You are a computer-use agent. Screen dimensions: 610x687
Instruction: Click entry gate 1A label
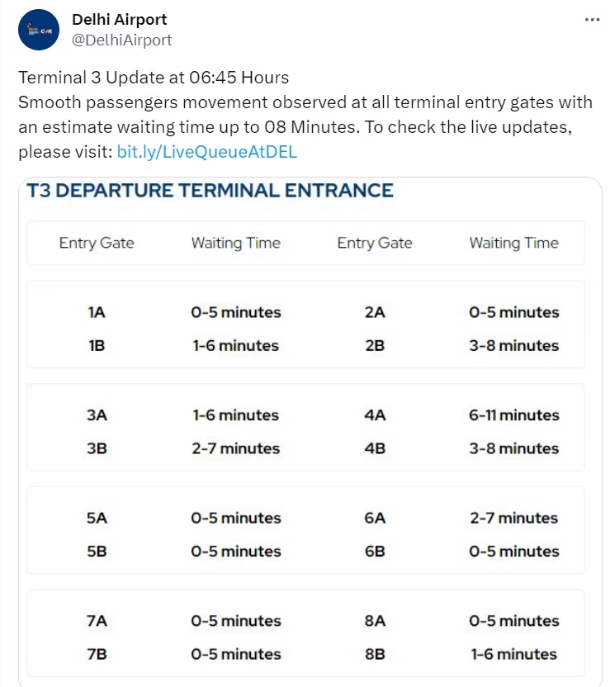97,312
